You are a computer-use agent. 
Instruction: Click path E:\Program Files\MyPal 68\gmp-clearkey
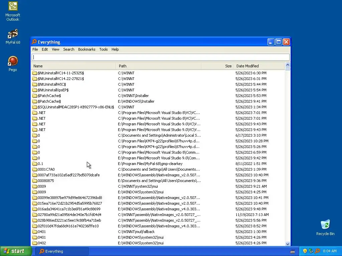[150, 163]
